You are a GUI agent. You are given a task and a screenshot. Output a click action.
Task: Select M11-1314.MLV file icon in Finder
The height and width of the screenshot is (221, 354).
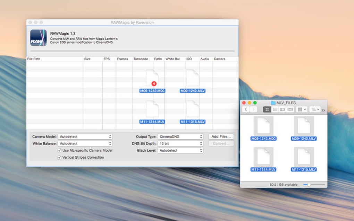tap(263, 157)
